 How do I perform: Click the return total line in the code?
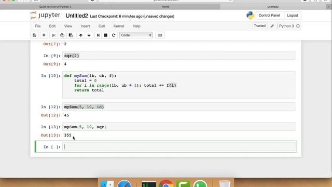tap(89, 90)
